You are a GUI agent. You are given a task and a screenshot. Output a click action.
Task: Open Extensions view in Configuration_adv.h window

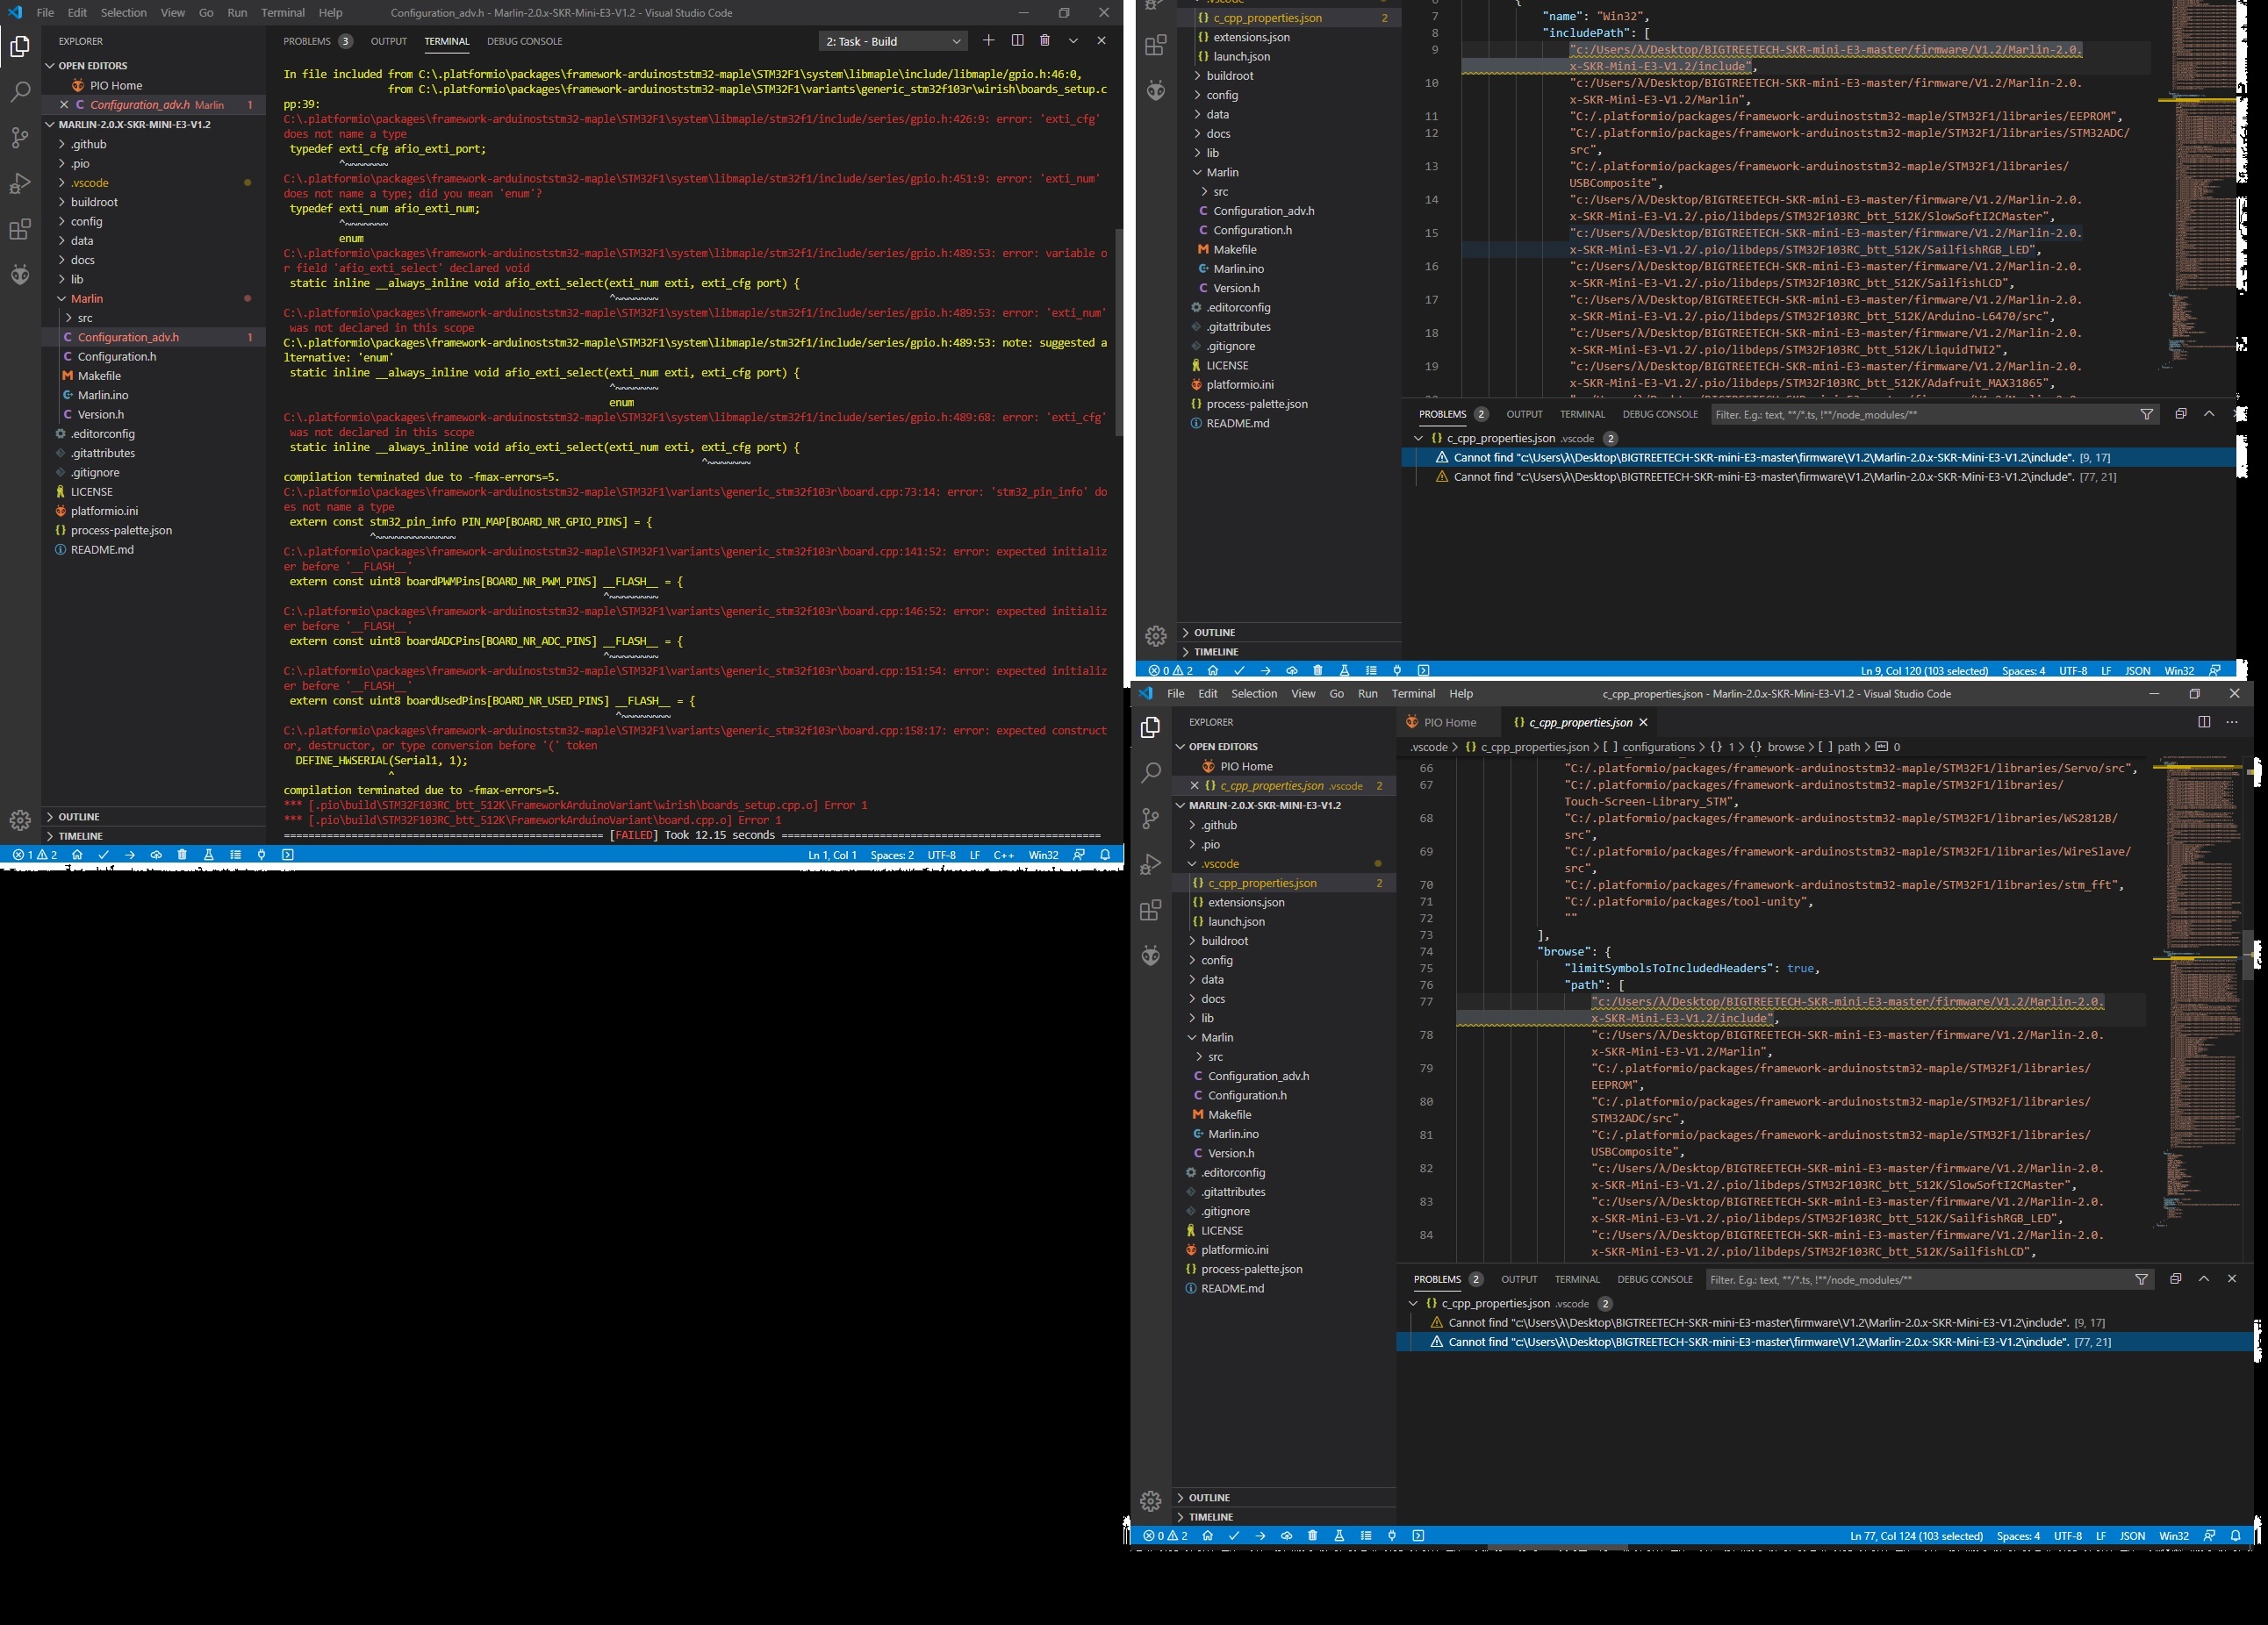tap(20, 230)
